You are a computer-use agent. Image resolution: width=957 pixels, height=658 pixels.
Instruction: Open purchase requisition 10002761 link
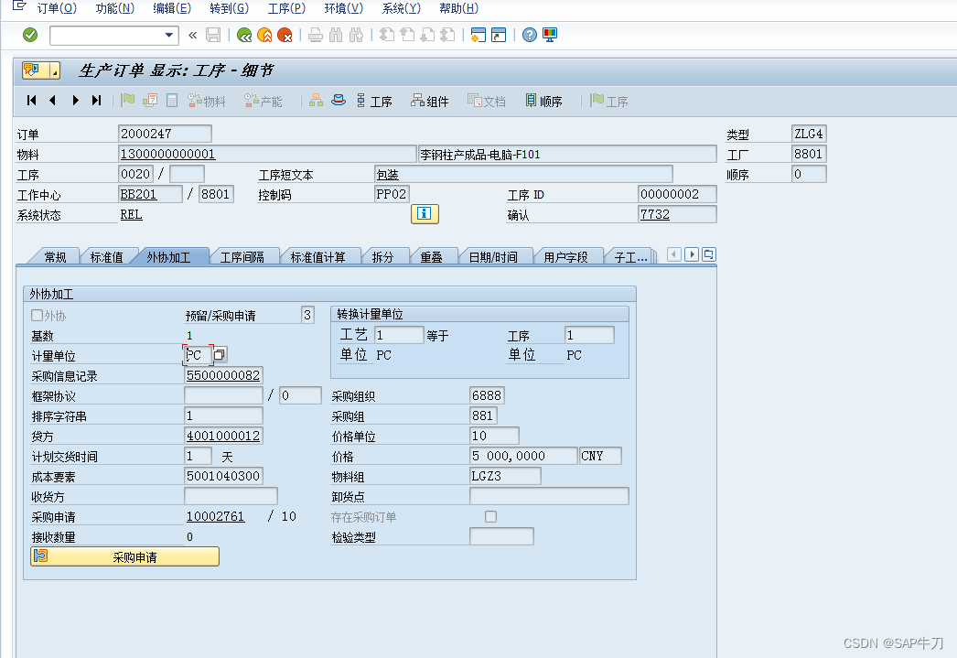click(x=215, y=516)
